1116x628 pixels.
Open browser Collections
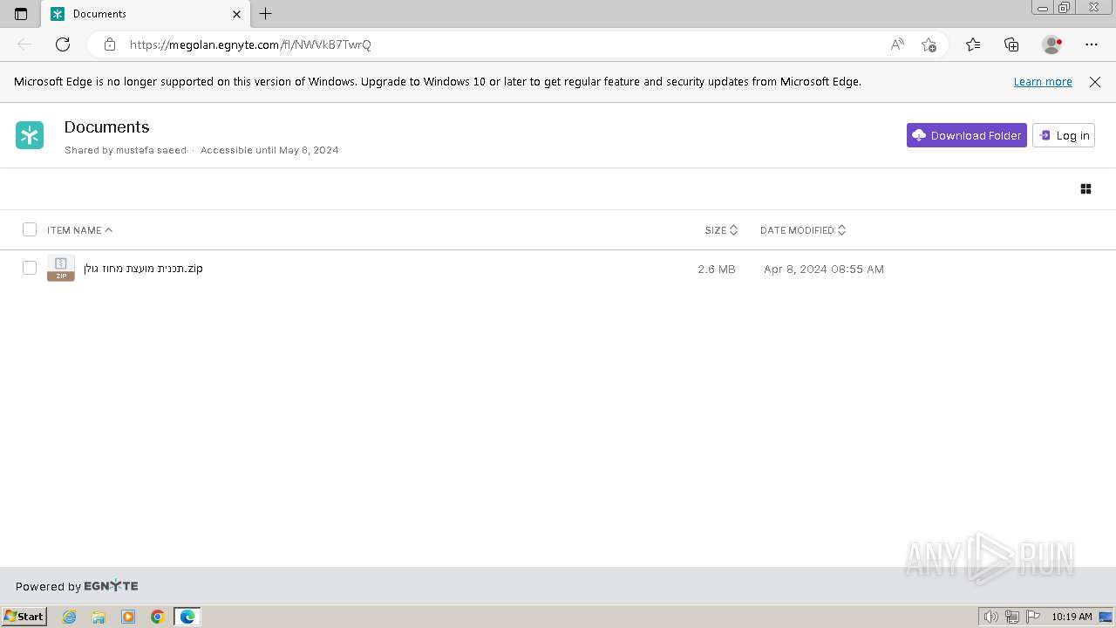(x=1011, y=44)
